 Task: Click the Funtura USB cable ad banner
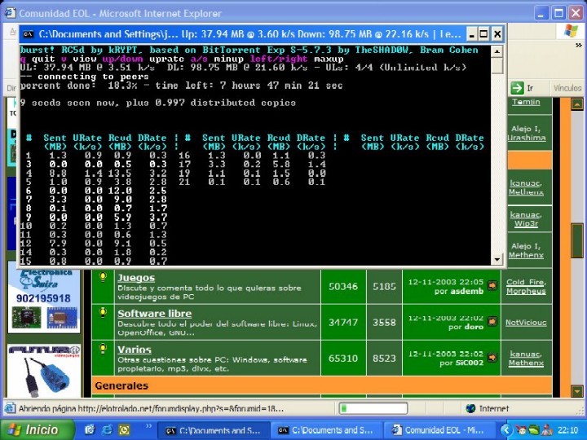(44, 372)
